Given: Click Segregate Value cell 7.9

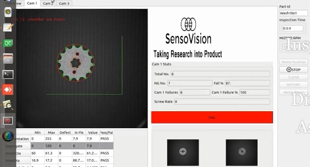Looking at the screenshot, I should click(93, 146).
